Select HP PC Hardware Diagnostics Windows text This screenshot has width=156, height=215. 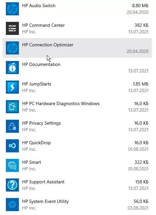pos(61,103)
